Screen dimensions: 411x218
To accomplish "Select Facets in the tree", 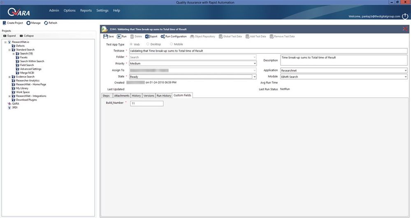I will pyautogui.click(x=24, y=58).
